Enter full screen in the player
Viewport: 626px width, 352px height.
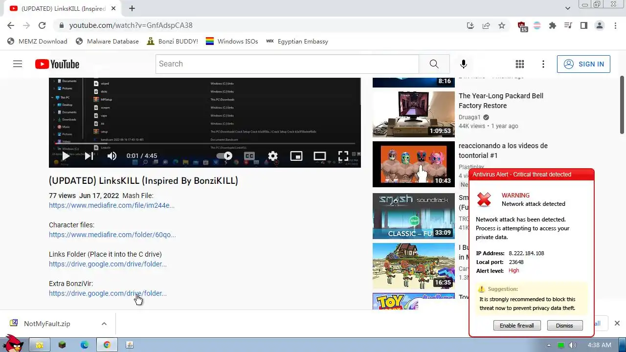pos(343,156)
